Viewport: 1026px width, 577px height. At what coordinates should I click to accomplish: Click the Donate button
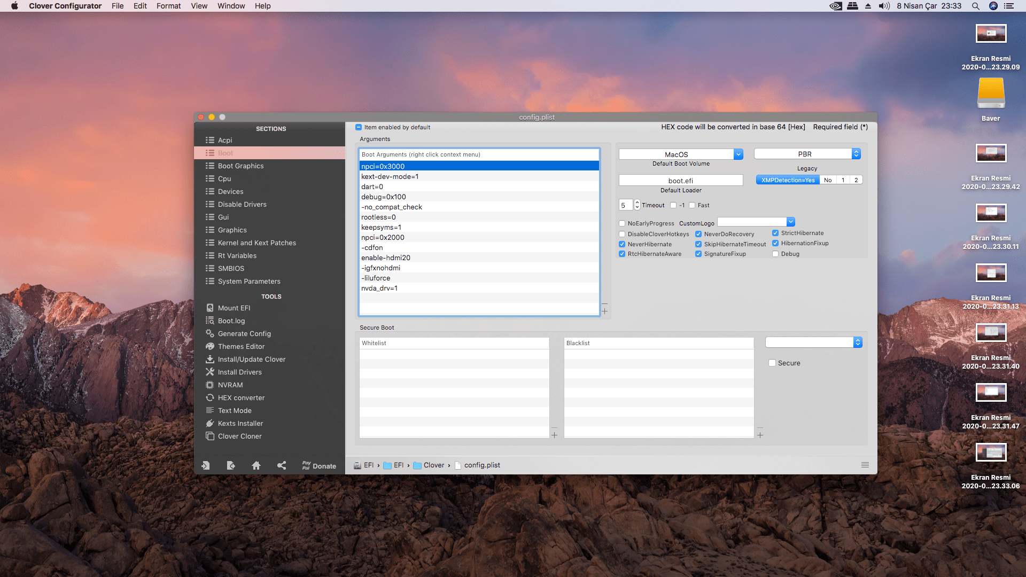pyautogui.click(x=319, y=466)
